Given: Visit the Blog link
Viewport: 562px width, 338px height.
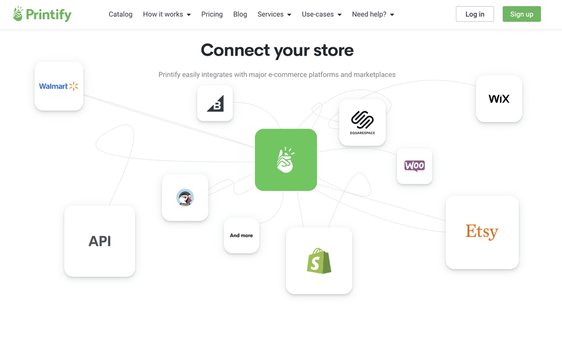Looking at the screenshot, I should tap(240, 15).
